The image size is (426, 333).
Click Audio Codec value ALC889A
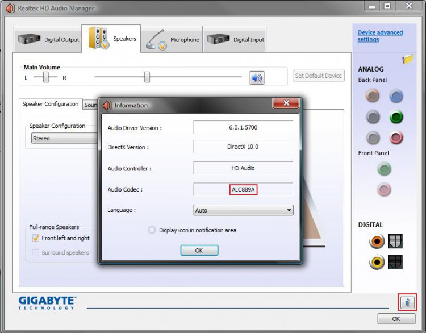tap(243, 189)
